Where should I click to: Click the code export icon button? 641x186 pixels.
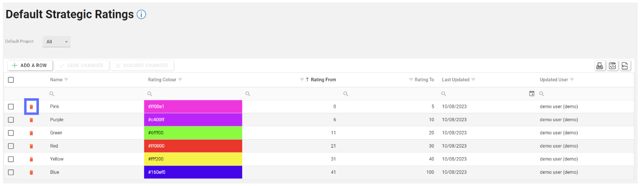(x=612, y=66)
